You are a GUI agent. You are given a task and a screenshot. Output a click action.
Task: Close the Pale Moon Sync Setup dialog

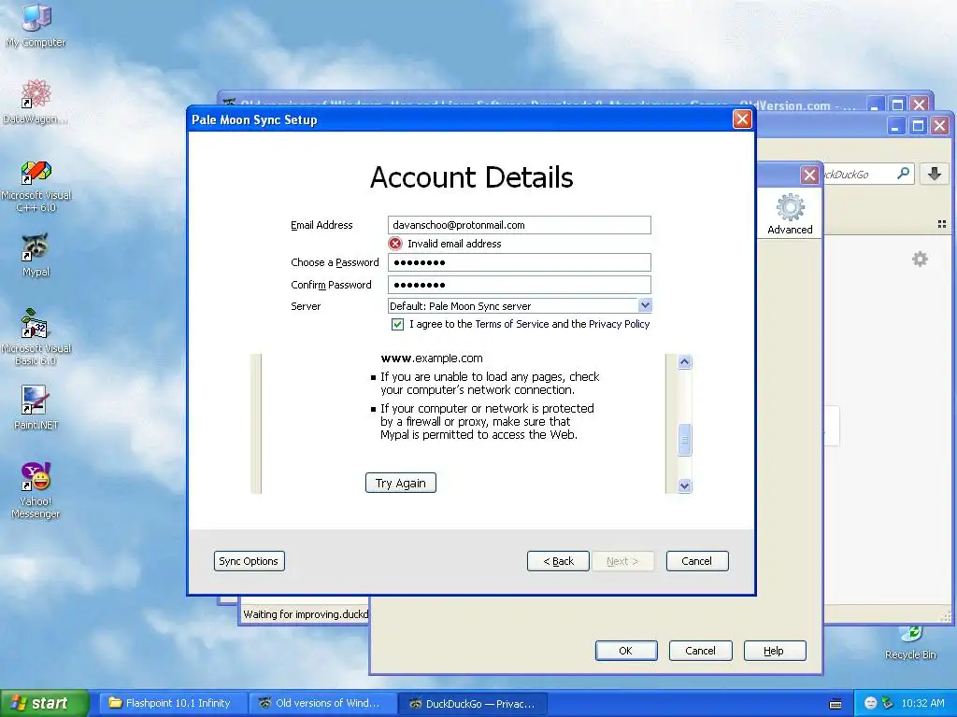tap(741, 119)
